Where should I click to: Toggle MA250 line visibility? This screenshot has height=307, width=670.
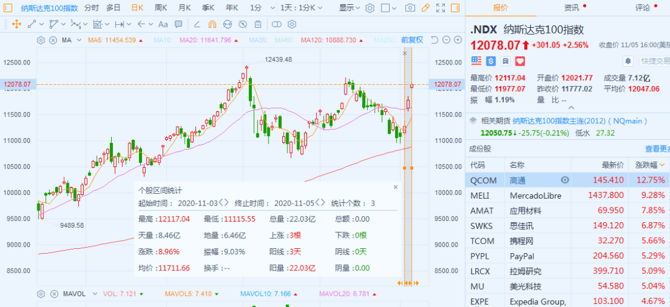click(x=385, y=40)
